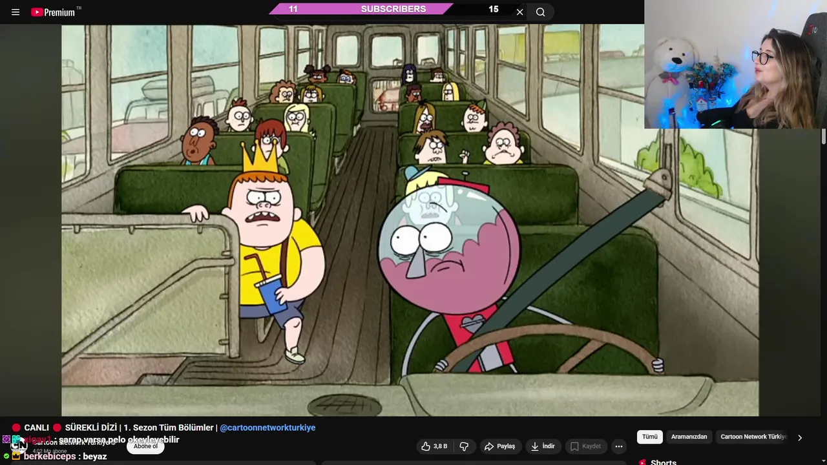The width and height of the screenshot is (827, 465).
Task: Click the video title '1. Sezon Tüm Bölümler'
Action: (x=169, y=428)
